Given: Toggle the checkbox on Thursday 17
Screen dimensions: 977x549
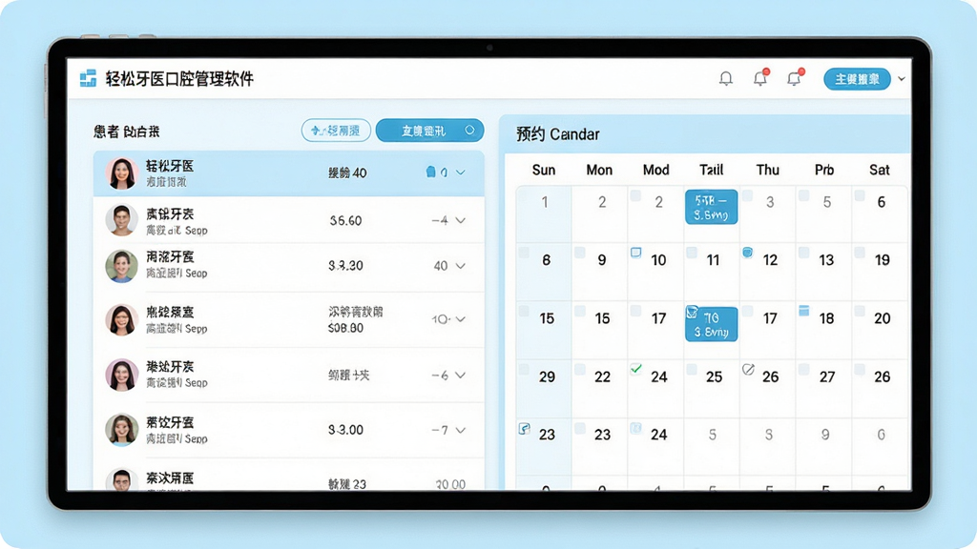Looking at the screenshot, I should pyautogui.click(x=748, y=310).
